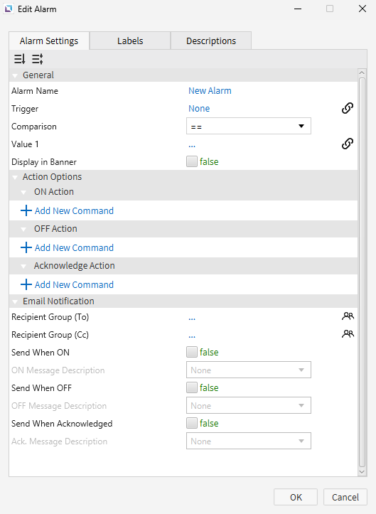Click the link icon next to Trigger

point(348,108)
